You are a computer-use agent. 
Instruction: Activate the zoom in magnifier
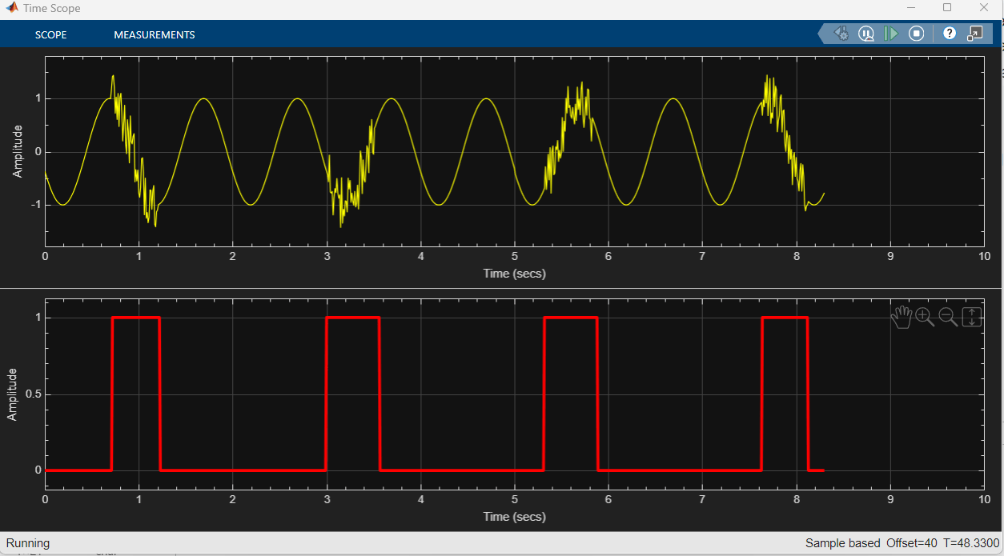925,317
